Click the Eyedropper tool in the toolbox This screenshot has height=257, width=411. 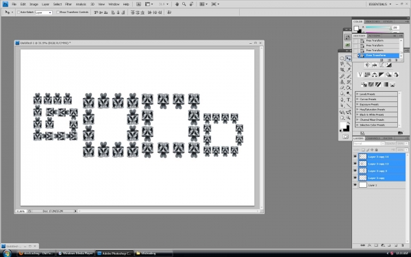tap(349, 70)
